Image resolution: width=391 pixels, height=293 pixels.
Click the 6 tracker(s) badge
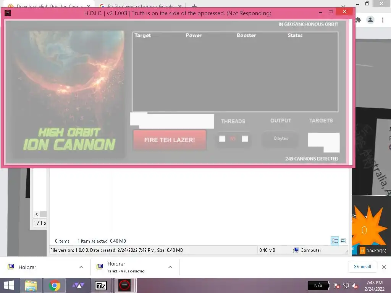[373, 250]
